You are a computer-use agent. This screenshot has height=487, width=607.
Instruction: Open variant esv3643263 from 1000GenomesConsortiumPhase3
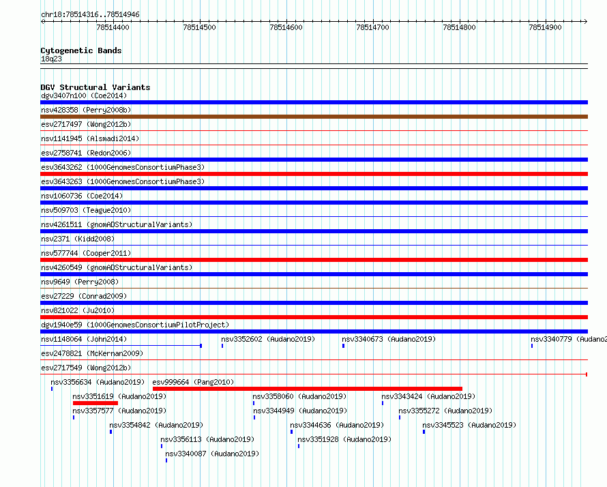pos(123,181)
